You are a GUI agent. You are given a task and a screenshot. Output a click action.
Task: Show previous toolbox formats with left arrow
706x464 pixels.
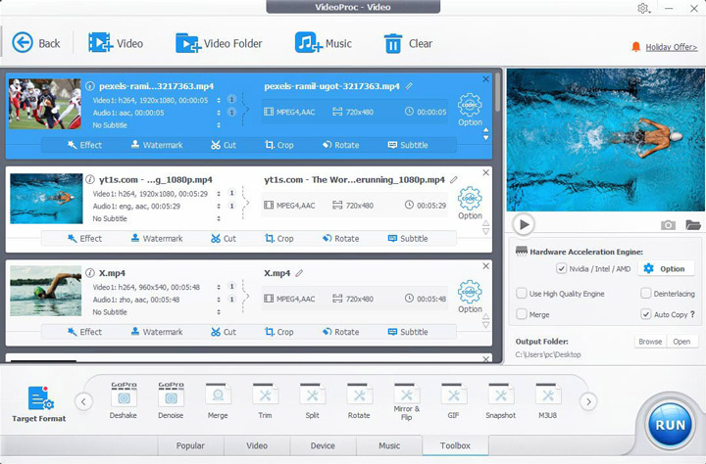click(83, 401)
